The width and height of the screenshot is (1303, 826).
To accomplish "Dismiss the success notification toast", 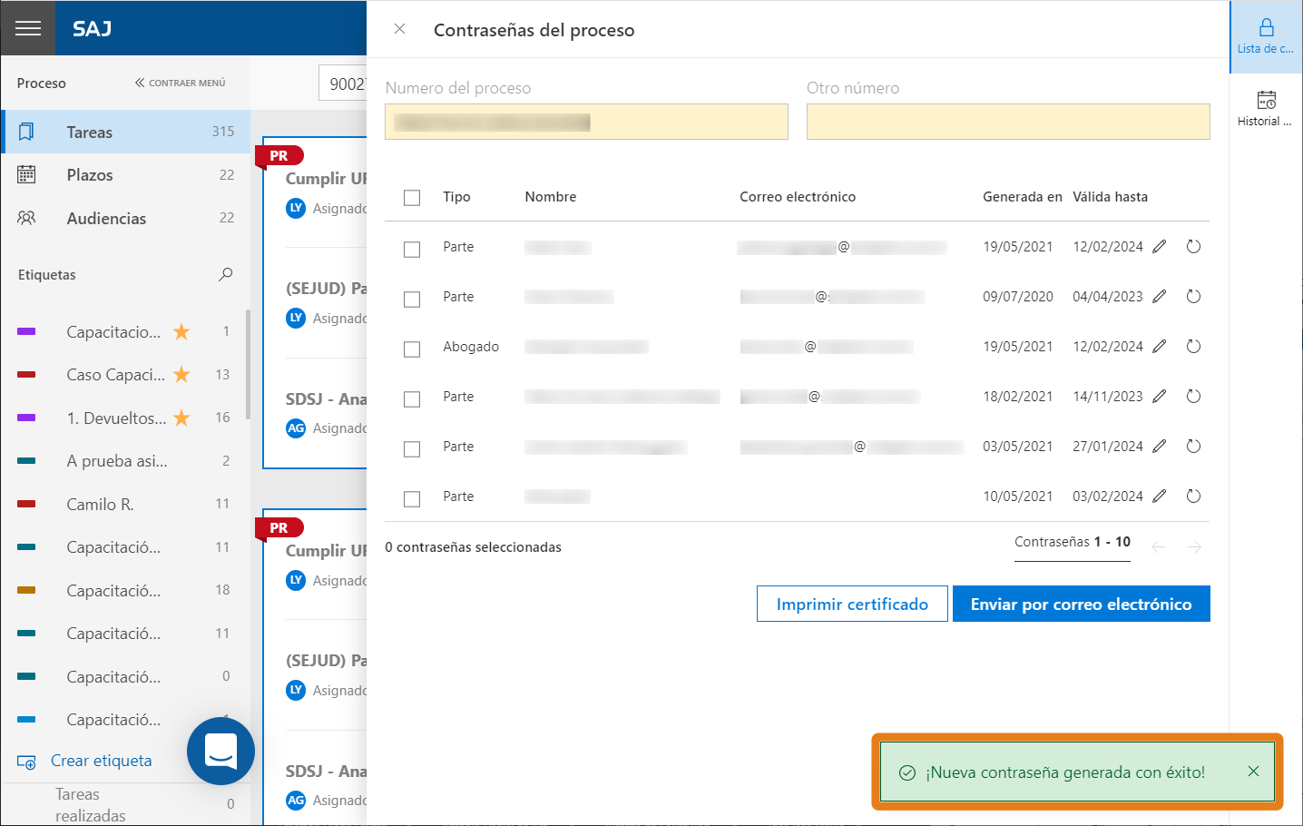I will pyautogui.click(x=1253, y=772).
